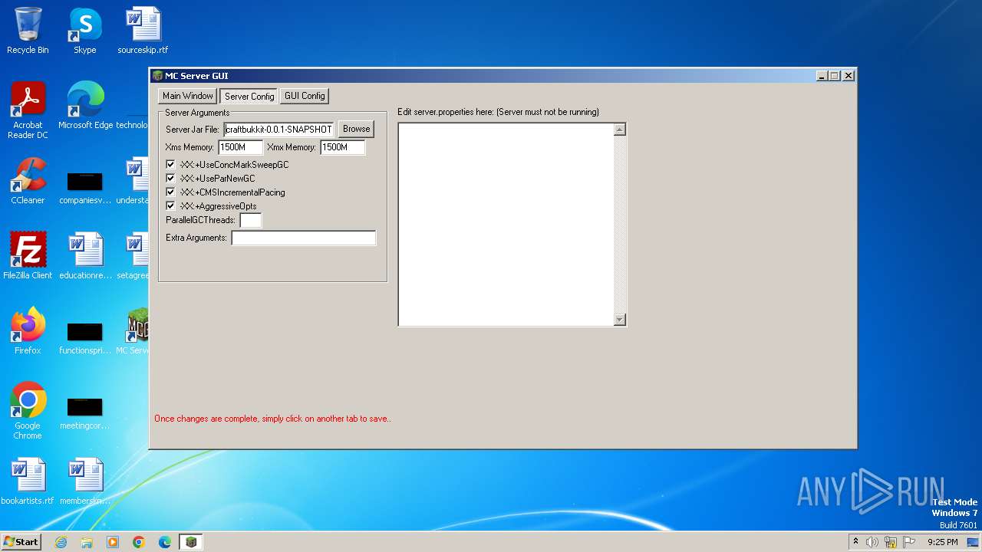The height and width of the screenshot is (552, 982).
Task: Select the meetingcor... desktop file
Action: click(x=85, y=411)
